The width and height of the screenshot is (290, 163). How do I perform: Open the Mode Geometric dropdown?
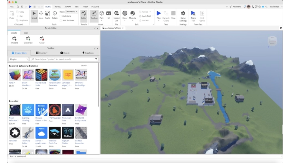[x=72, y=12]
